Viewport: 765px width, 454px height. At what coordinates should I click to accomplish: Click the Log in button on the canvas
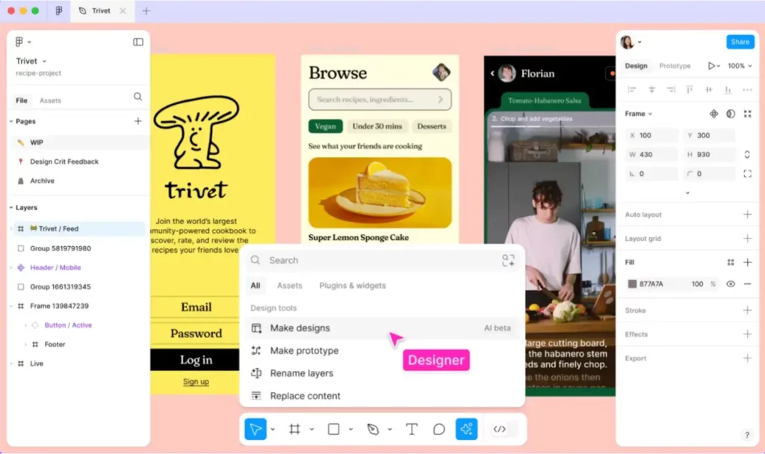[x=196, y=360]
